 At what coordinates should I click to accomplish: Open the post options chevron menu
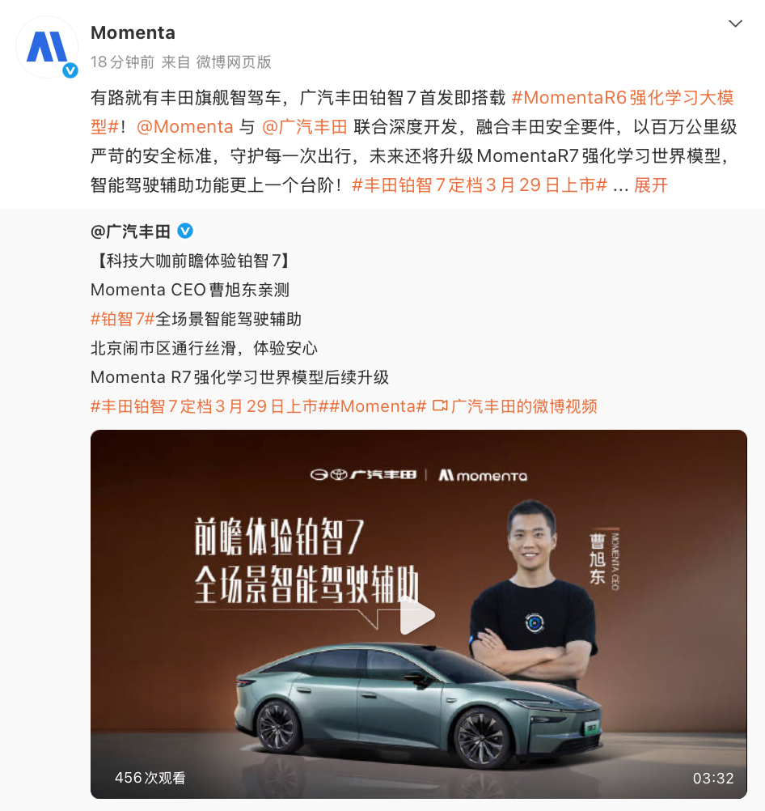(735, 23)
